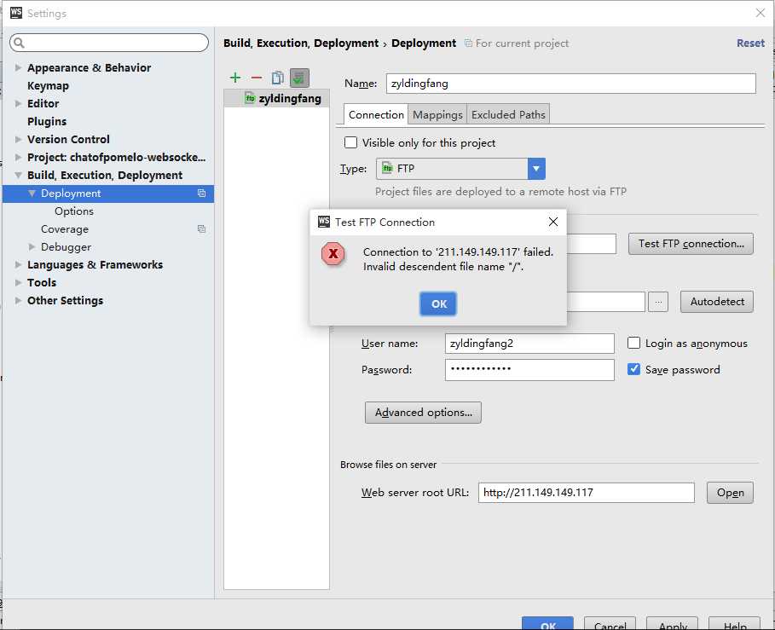Click the red error icon in dialog
This screenshot has width=775, height=630.
pos(333,254)
